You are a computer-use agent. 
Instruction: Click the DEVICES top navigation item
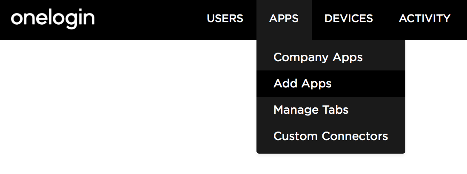(348, 19)
